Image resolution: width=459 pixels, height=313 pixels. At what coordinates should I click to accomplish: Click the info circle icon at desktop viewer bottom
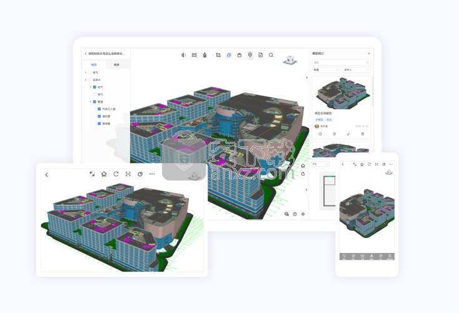pos(295,214)
